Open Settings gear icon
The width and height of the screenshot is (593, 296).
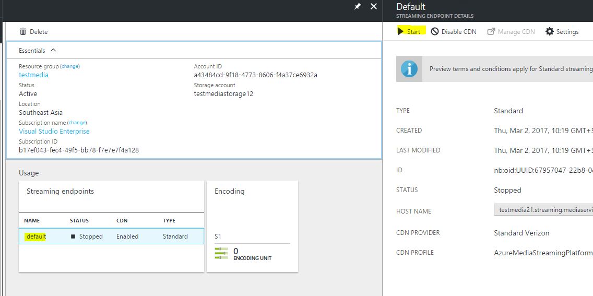(549, 31)
